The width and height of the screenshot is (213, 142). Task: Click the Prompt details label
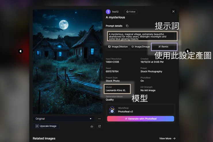click(114, 26)
